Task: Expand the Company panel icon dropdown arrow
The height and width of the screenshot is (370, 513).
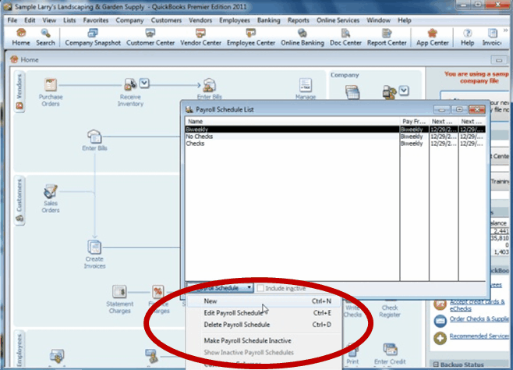Action: point(404,91)
